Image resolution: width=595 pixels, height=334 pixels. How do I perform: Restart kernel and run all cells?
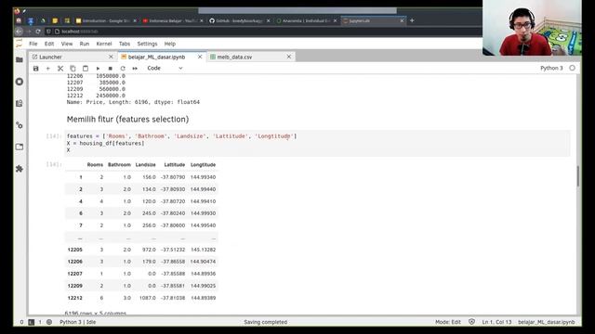[x=135, y=68]
